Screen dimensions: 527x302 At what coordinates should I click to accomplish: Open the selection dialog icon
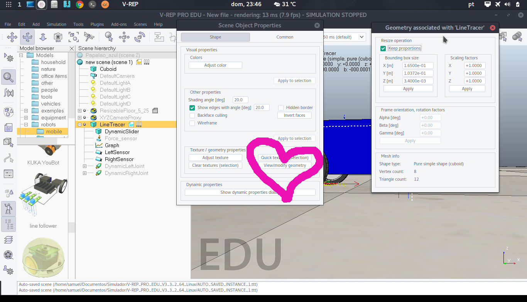[x=8, y=174]
